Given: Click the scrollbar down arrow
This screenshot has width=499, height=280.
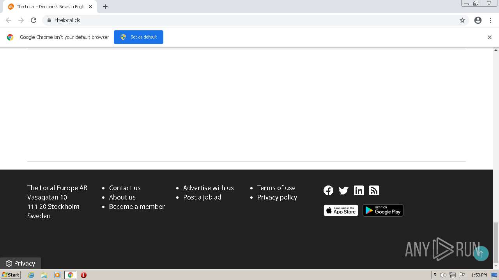Looking at the screenshot, I should click(x=496, y=266).
